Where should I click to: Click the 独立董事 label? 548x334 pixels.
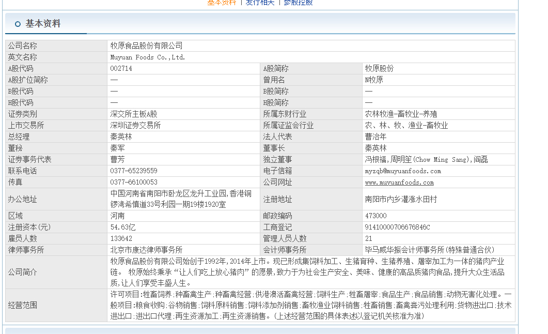(x=277, y=159)
